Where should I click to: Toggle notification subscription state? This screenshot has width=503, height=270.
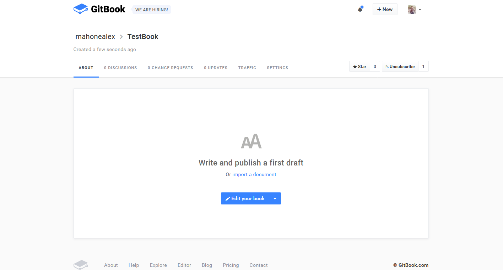pyautogui.click(x=400, y=66)
